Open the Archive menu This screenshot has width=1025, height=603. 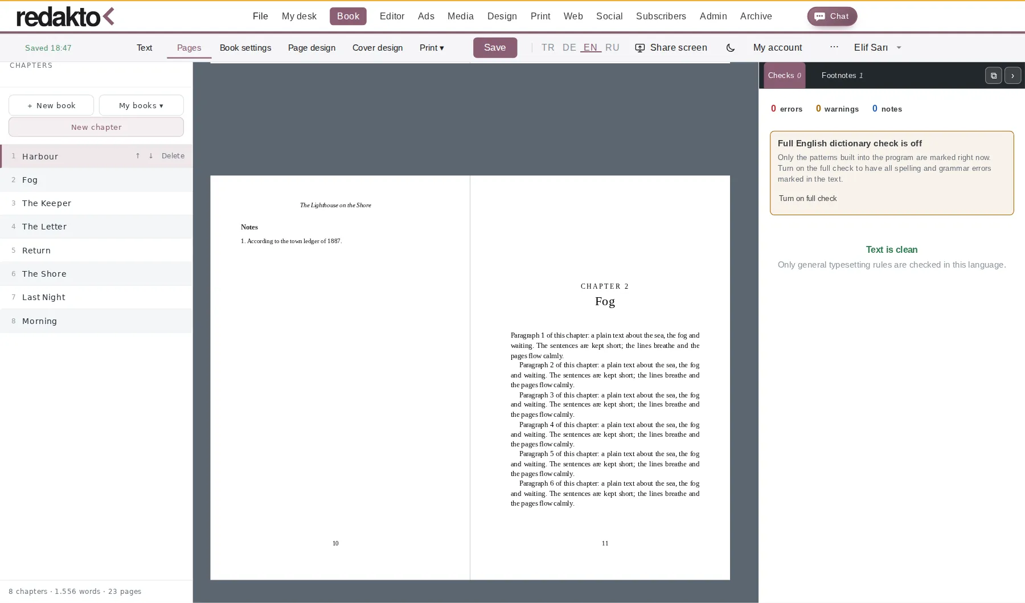756,17
